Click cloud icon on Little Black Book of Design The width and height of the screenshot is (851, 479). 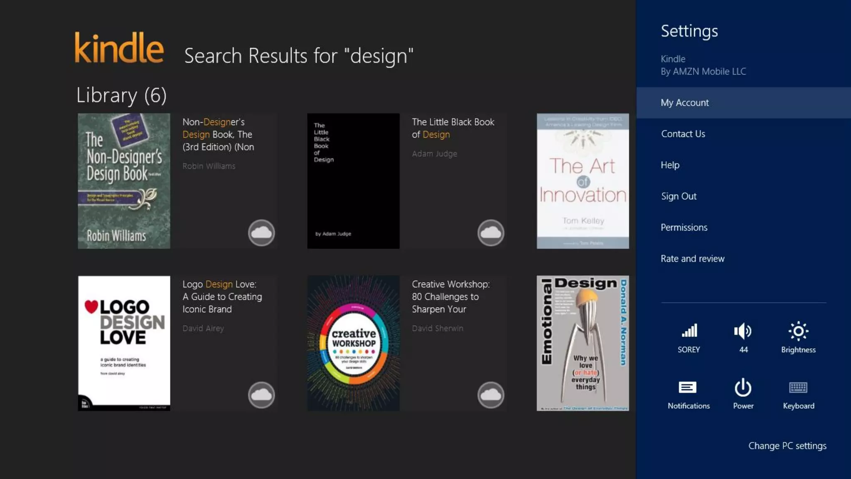pos(491,233)
